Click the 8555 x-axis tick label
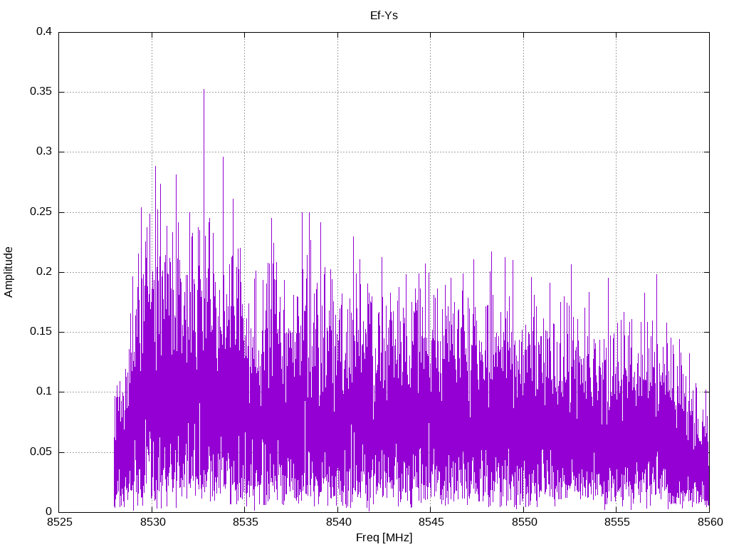 pos(616,522)
